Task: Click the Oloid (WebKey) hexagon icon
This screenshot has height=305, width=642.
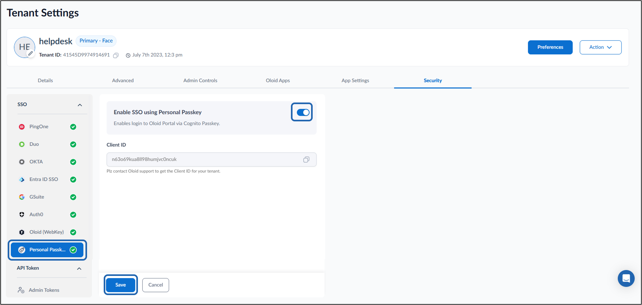Action: pos(22,232)
